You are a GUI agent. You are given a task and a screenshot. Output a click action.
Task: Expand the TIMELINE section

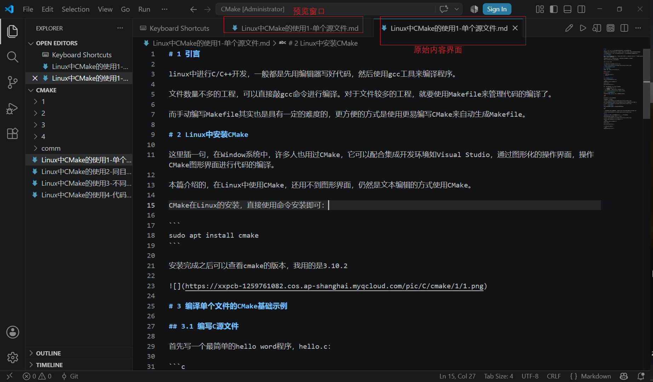click(x=79, y=365)
